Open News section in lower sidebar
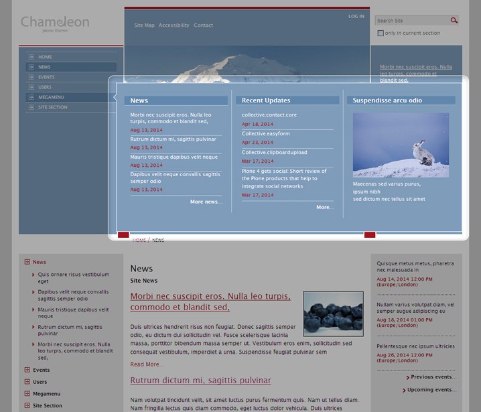This screenshot has width=481, height=412. click(x=40, y=262)
